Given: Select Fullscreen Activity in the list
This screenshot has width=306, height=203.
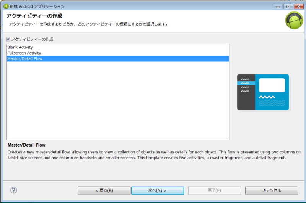Looking at the screenshot, I should click(x=118, y=53).
